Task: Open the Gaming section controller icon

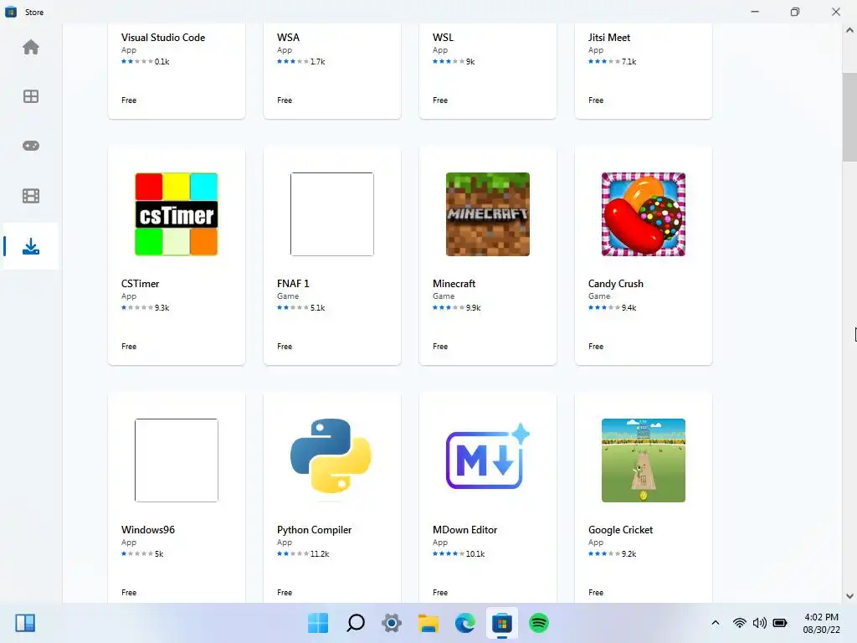Action: click(x=31, y=146)
